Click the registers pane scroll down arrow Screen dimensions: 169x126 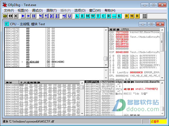coord(162,78)
